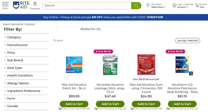Click the Save $10.00 coupon badge on Nicorette
Screen dimensions: 208x112
(x=103, y=51)
